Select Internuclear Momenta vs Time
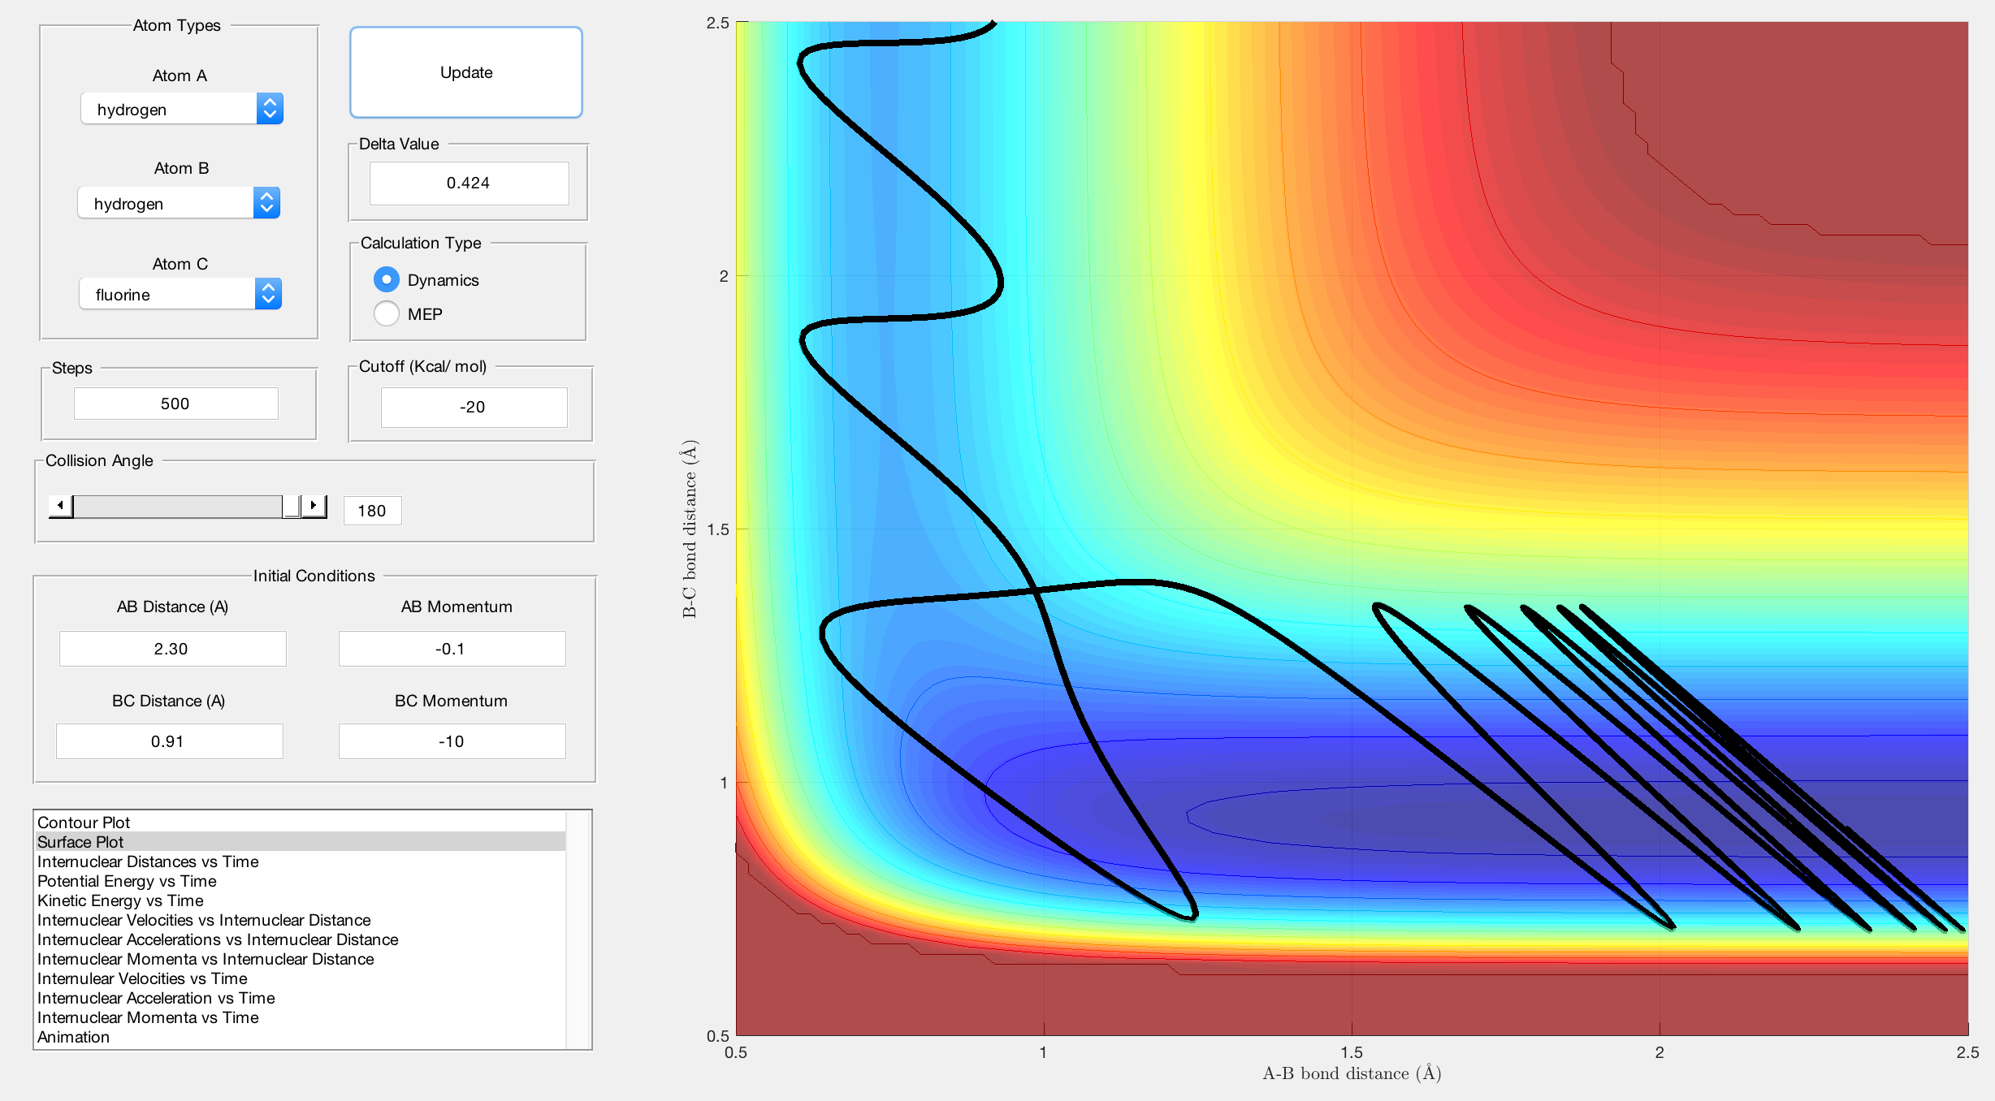Screen dimensions: 1995x1101 pos(148,1017)
